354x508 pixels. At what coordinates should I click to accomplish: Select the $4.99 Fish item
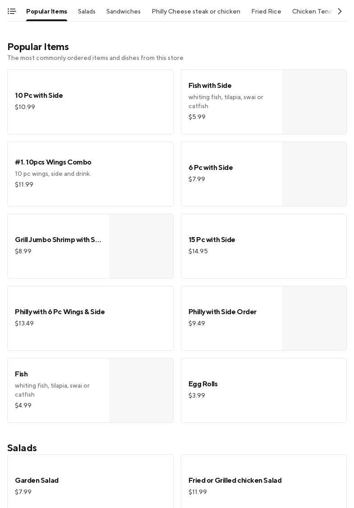(x=59, y=390)
